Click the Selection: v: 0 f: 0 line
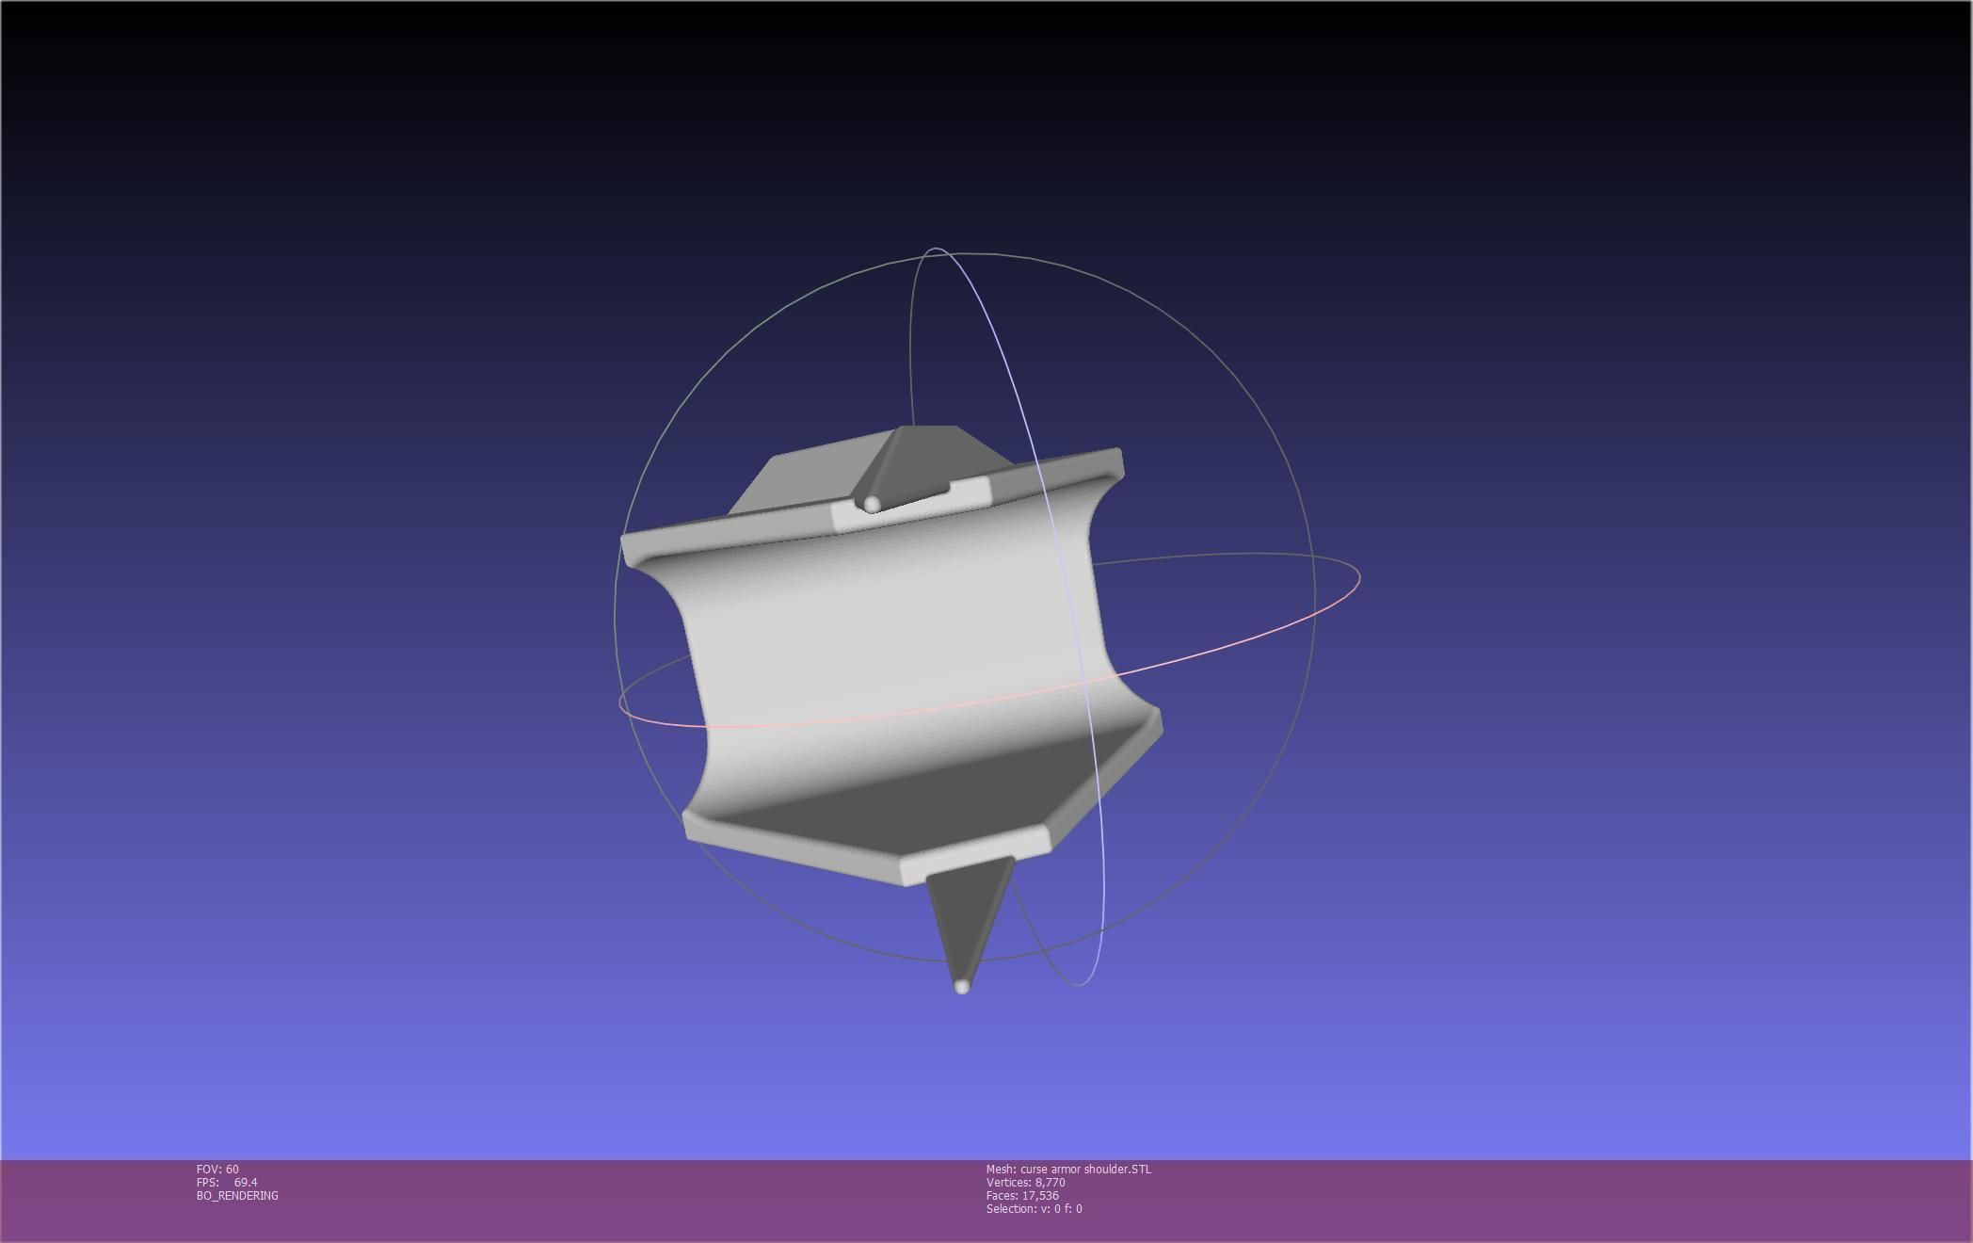The width and height of the screenshot is (1973, 1243). point(1034,1208)
